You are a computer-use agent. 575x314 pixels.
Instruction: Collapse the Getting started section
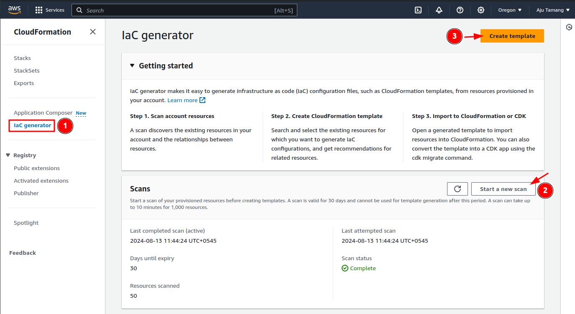click(x=132, y=66)
